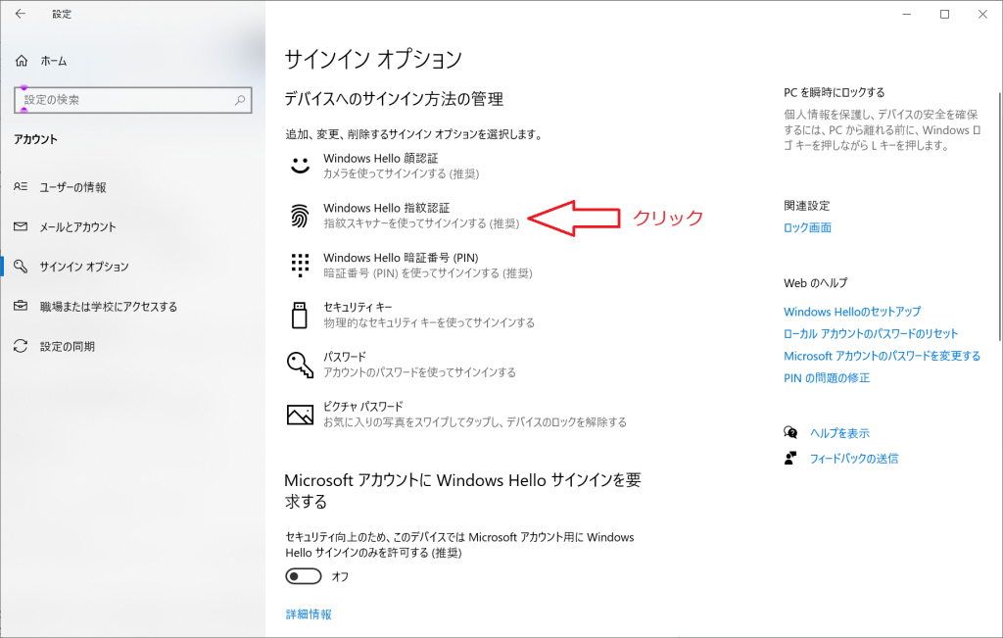This screenshot has height=638, width=1003.
Task: Click the smiley face icon for Windows Hello 顔認証
Action: [x=300, y=166]
